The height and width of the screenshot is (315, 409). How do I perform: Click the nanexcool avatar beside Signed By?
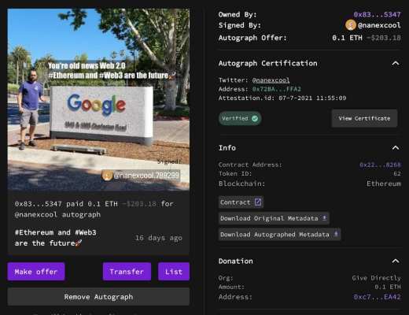pyautogui.click(x=351, y=25)
